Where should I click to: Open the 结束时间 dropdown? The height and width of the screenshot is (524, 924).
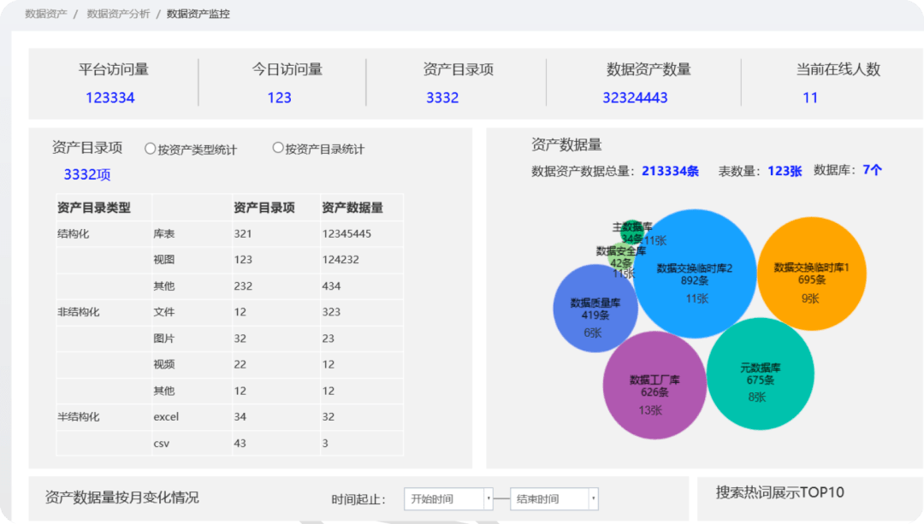pos(548,499)
